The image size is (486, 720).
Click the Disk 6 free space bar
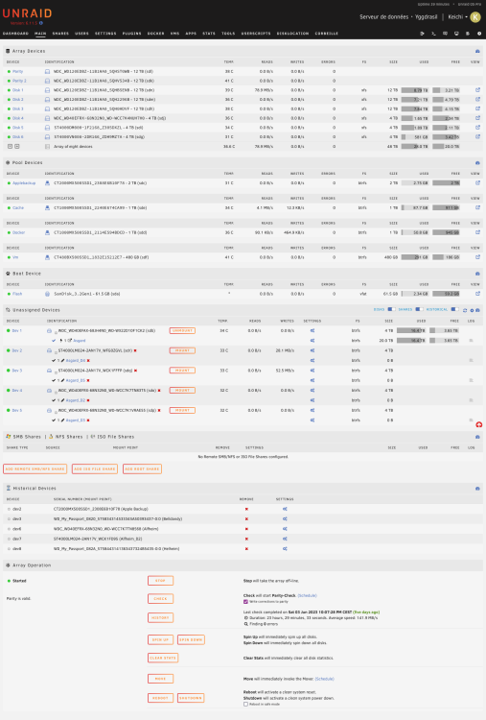pyautogui.click(x=446, y=137)
